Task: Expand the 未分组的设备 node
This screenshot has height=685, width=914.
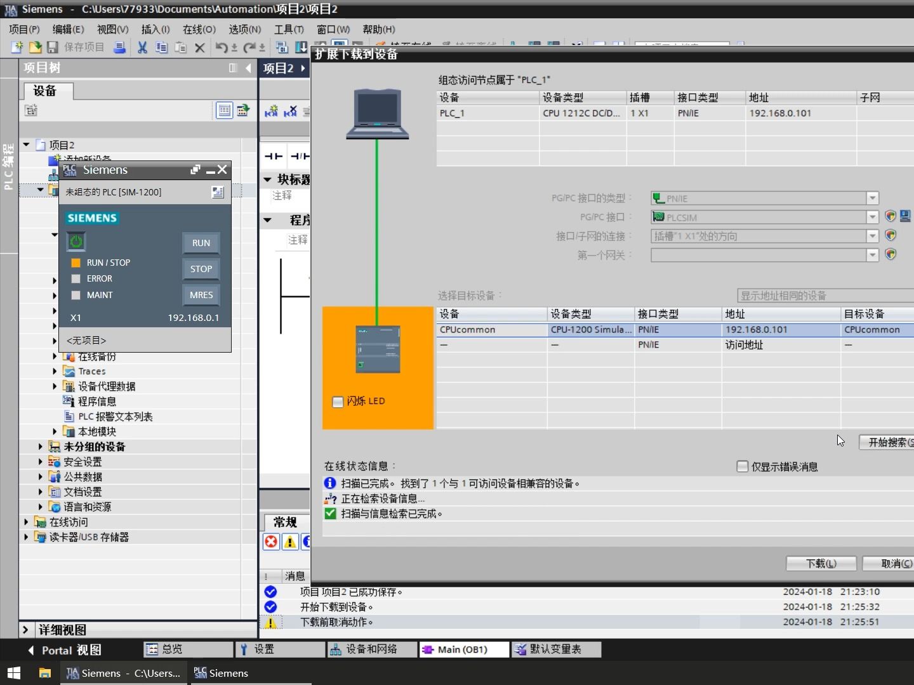Action: pos(41,447)
